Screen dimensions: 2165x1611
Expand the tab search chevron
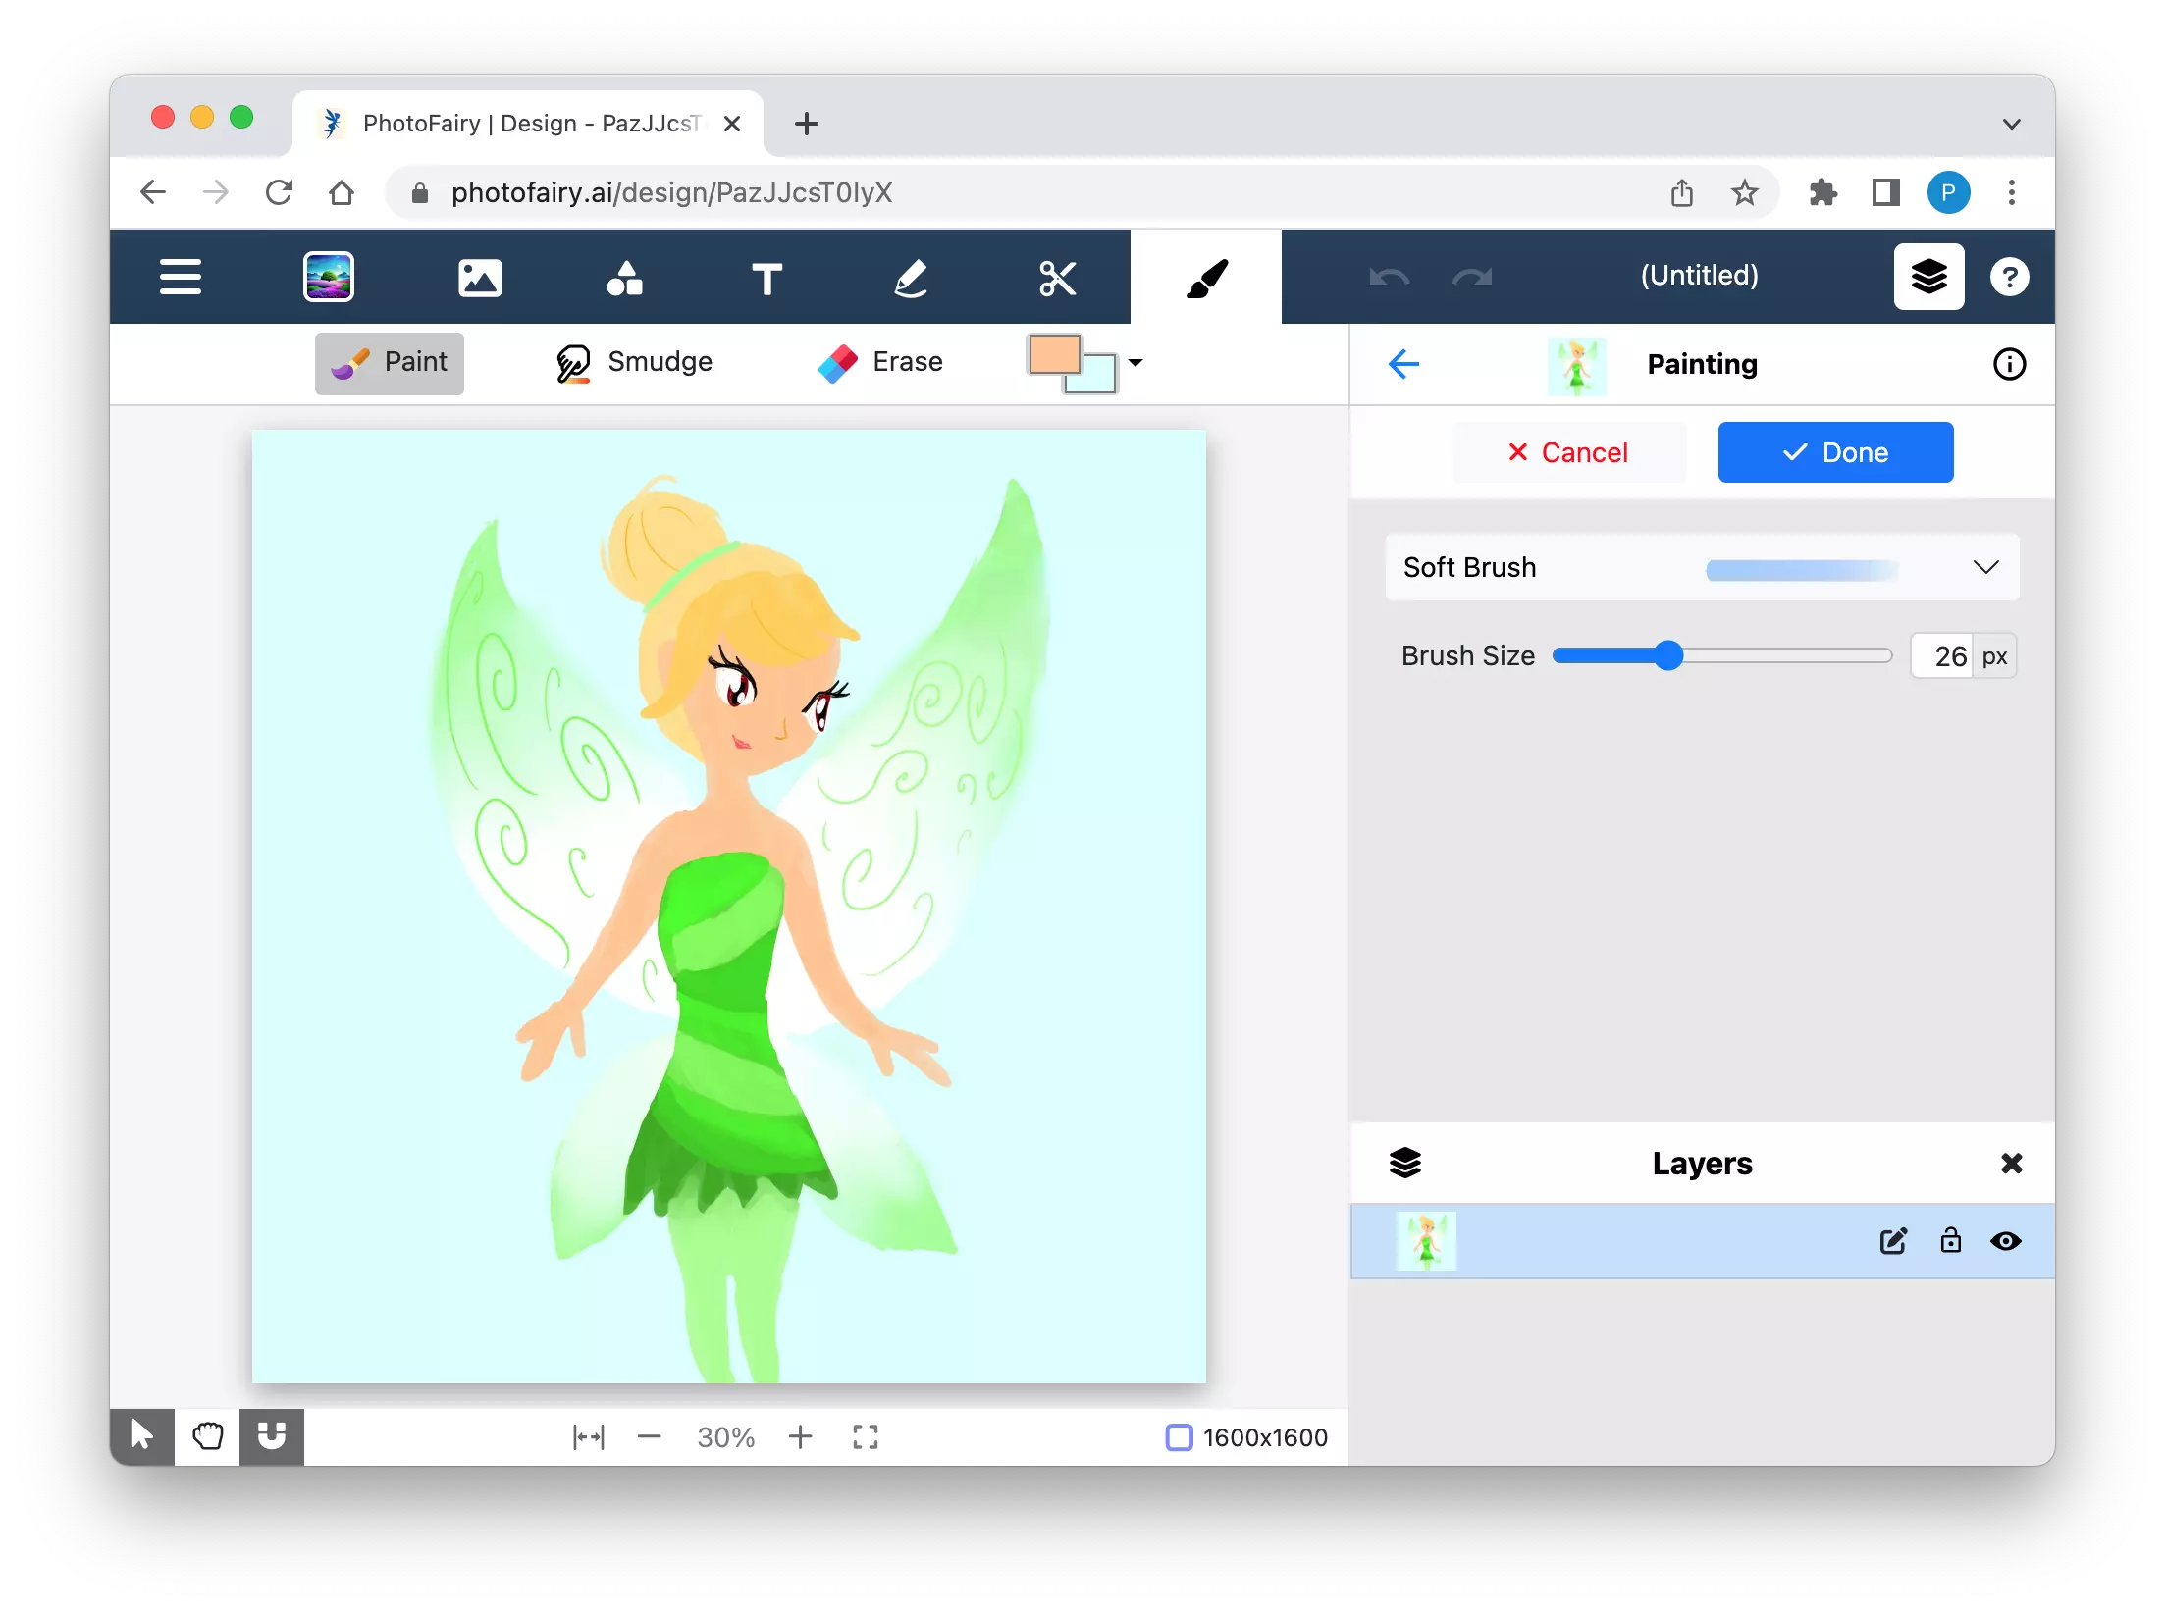pos(2011,124)
